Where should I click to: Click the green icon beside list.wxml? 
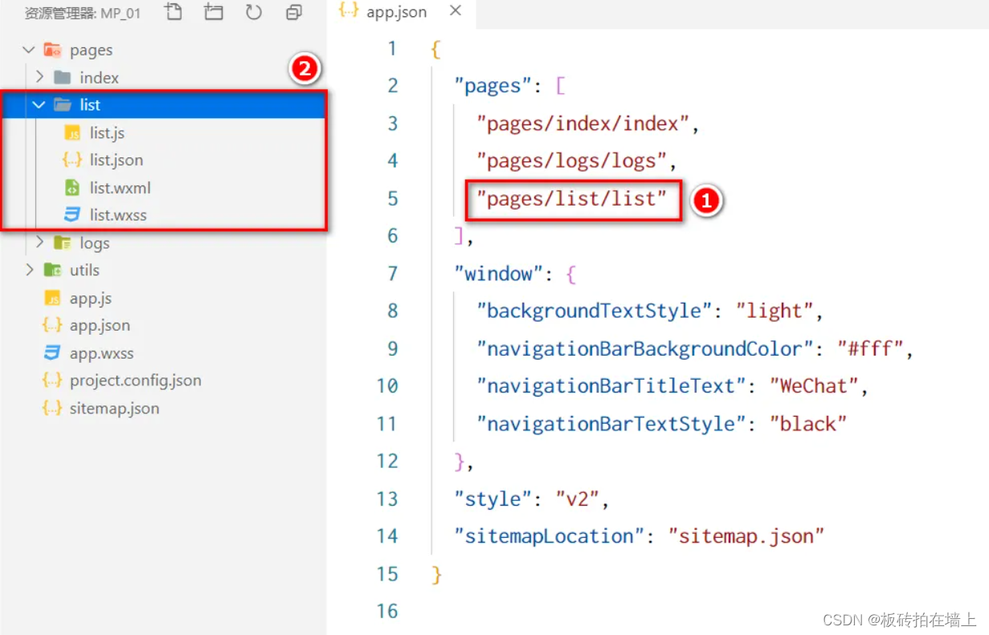pyautogui.click(x=72, y=188)
